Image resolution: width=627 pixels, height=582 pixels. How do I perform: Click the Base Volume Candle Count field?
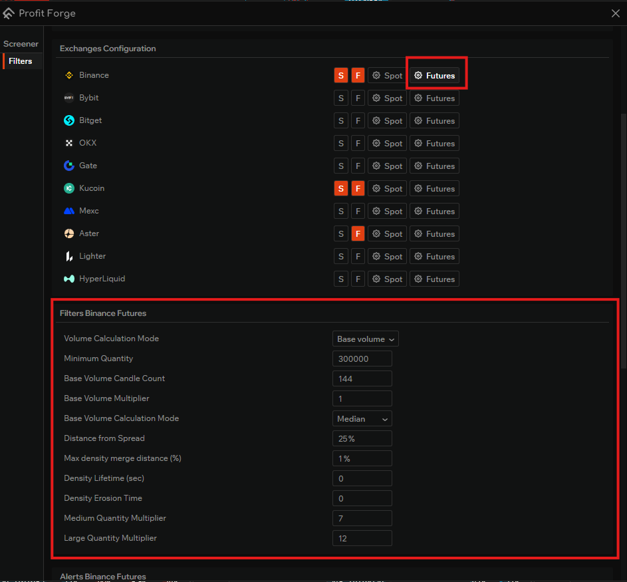362,379
